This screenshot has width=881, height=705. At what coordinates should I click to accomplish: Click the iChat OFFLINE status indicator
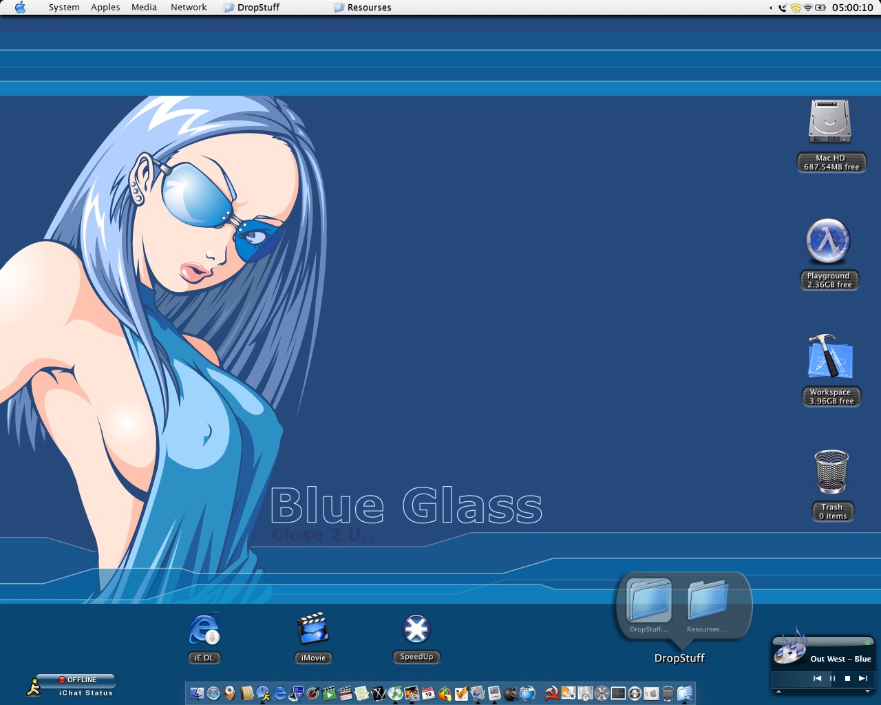pos(78,680)
